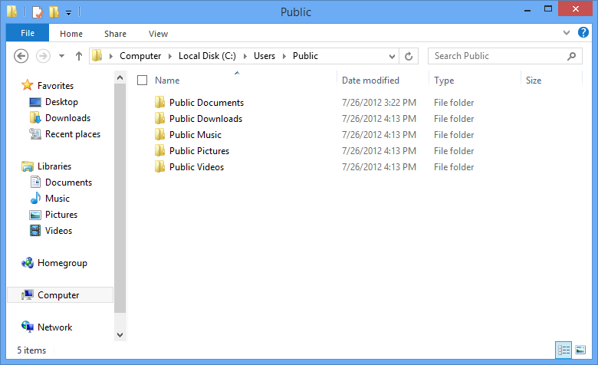Open Desktop in the navigation pane
The image size is (598, 365).
coord(61,102)
